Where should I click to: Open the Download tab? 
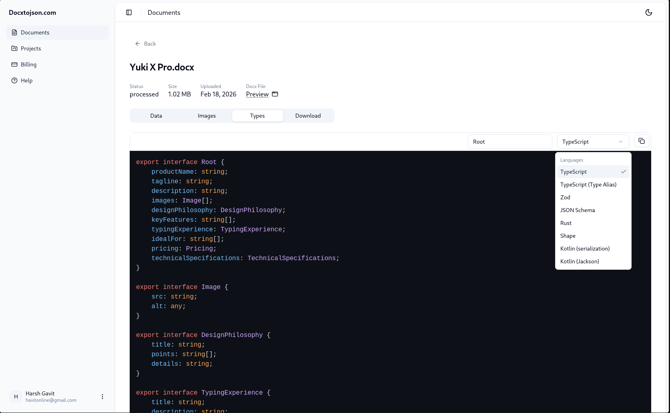(308, 116)
